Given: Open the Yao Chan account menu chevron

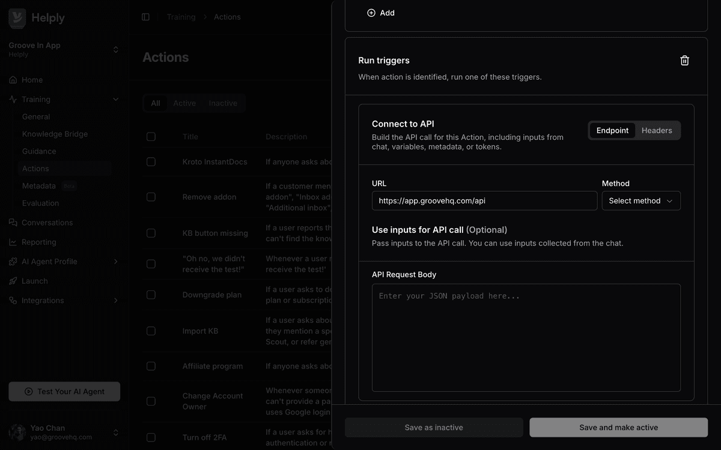Looking at the screenshot, I should point(116,432).
